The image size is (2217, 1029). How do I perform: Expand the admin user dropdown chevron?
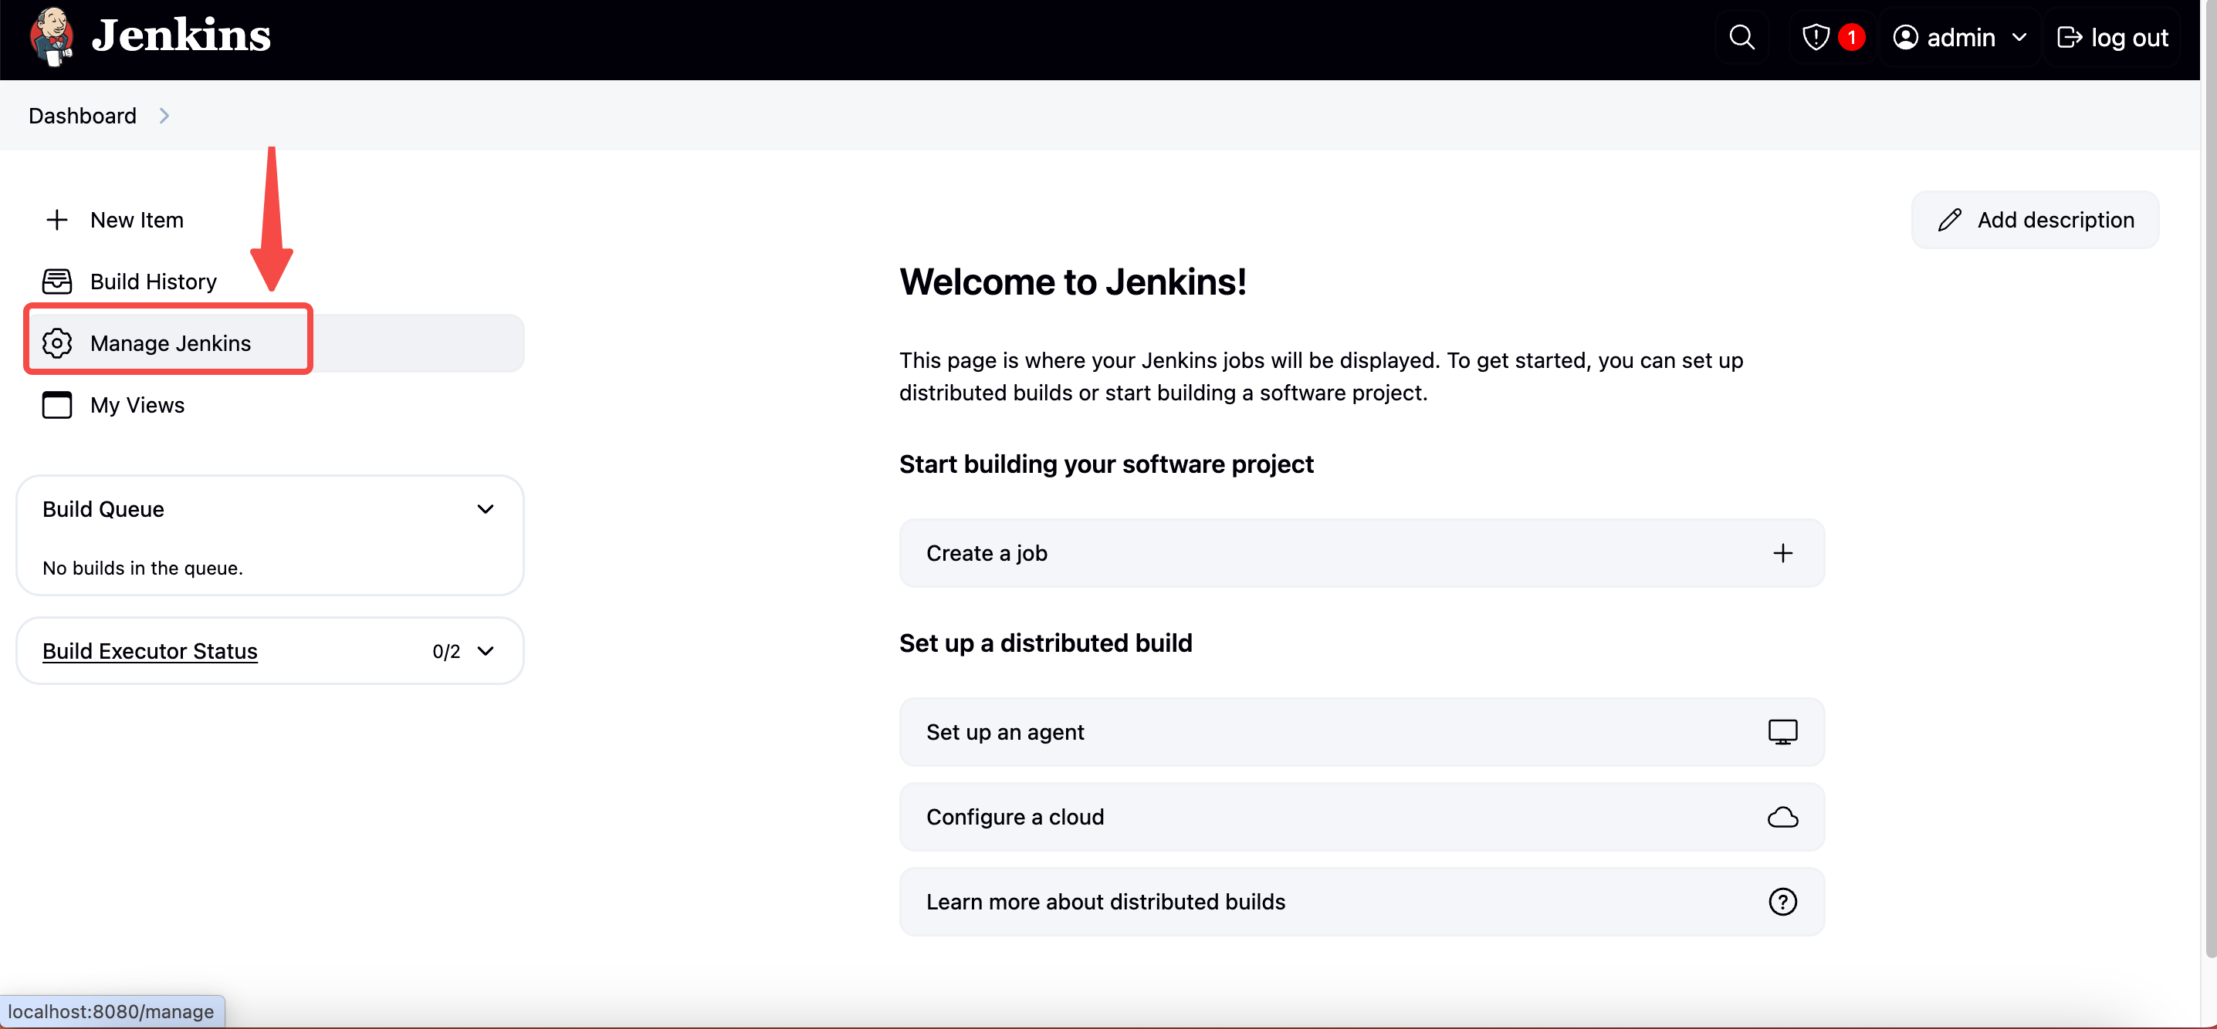coord(2019,37)
